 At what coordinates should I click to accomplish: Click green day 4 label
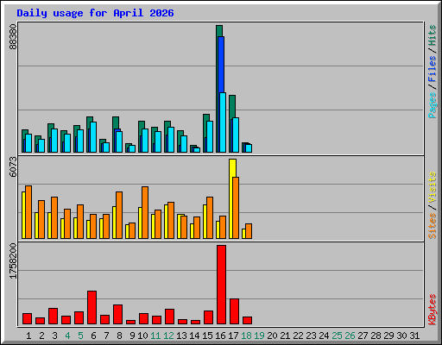click(x=67, y=336)
